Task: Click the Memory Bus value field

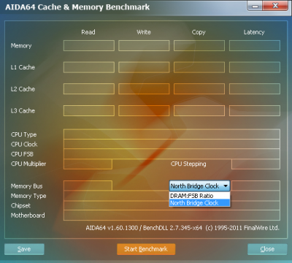Action: [x=88, y=186]
